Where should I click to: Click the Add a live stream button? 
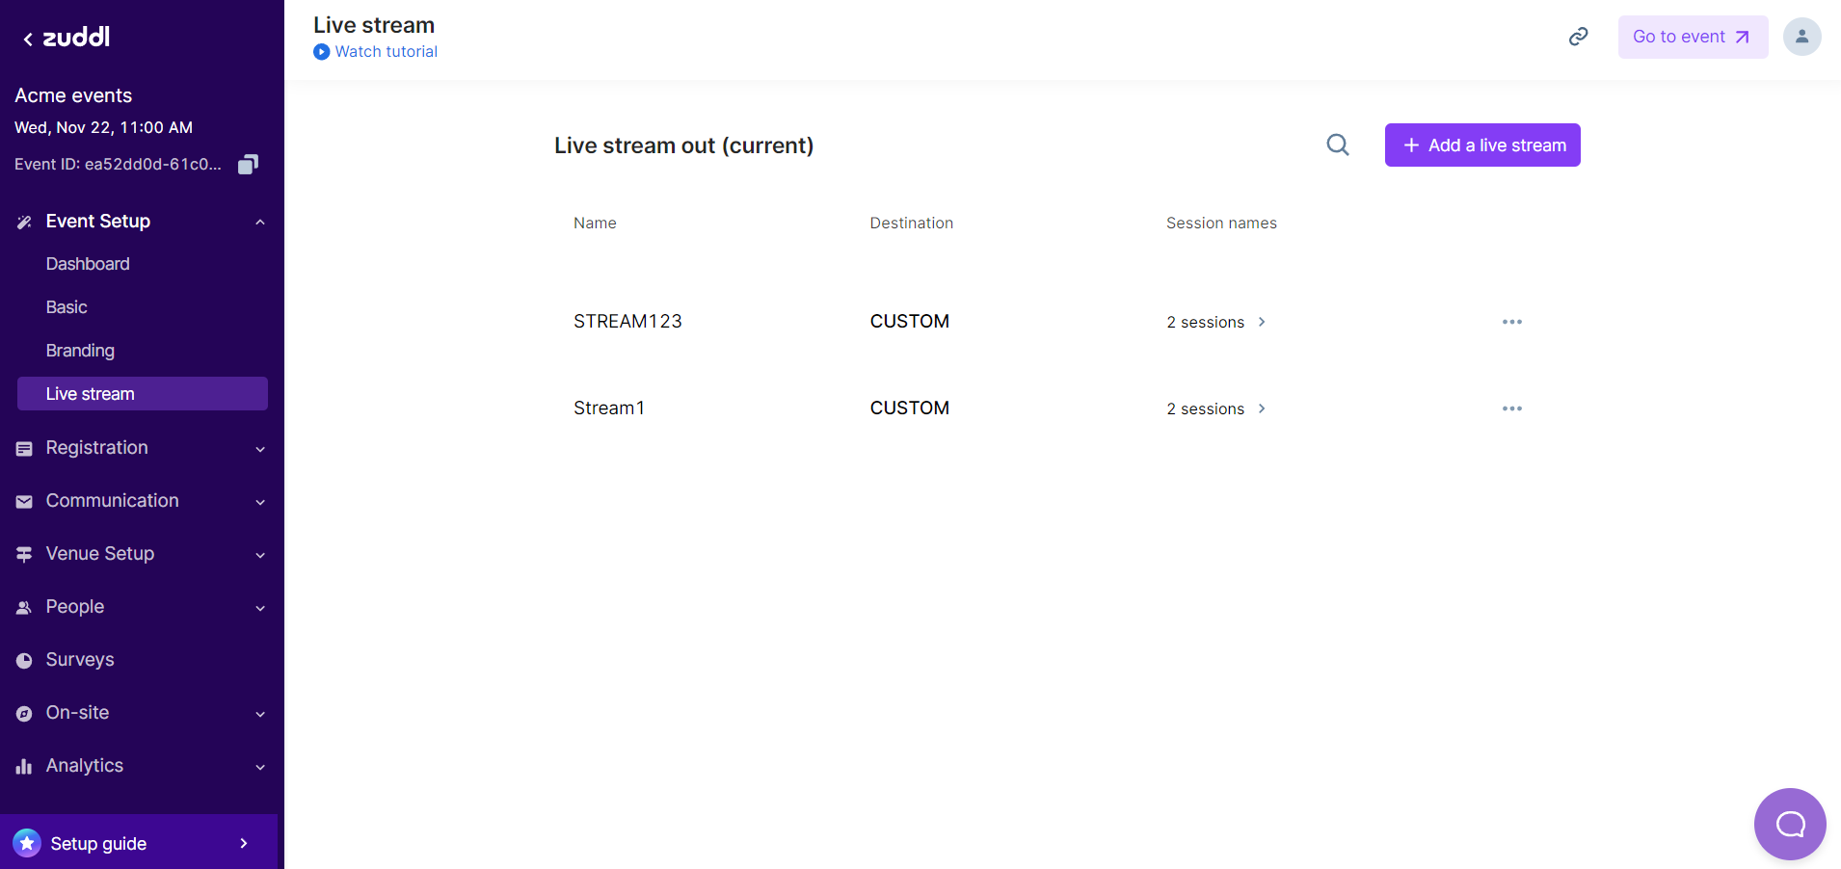point(1481,145)
